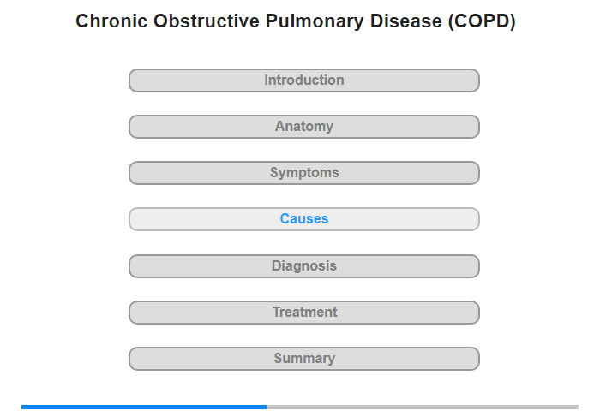
Task: Go to the Anatomy section
Action: click(x=303, y=127)
